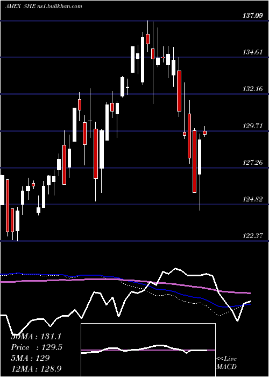Click the 122.37 price axis label
This screenshot has width=269, height=377.
(252, 236)
